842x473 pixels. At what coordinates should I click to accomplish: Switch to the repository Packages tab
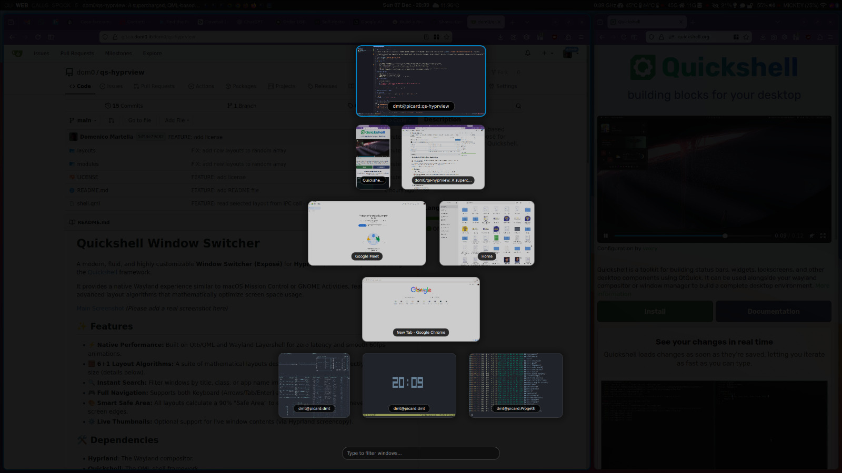tap(241, 86)
